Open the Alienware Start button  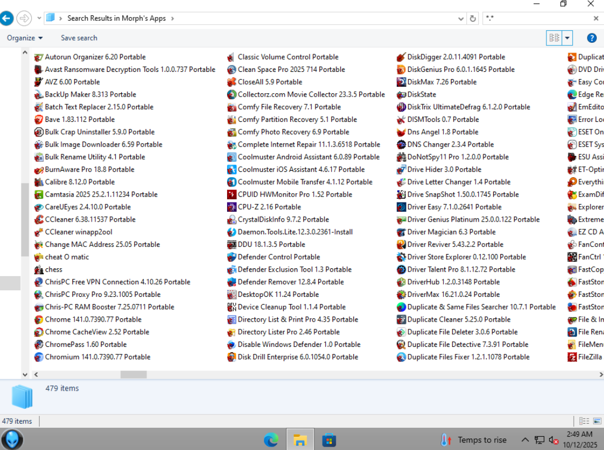(12, 439)
